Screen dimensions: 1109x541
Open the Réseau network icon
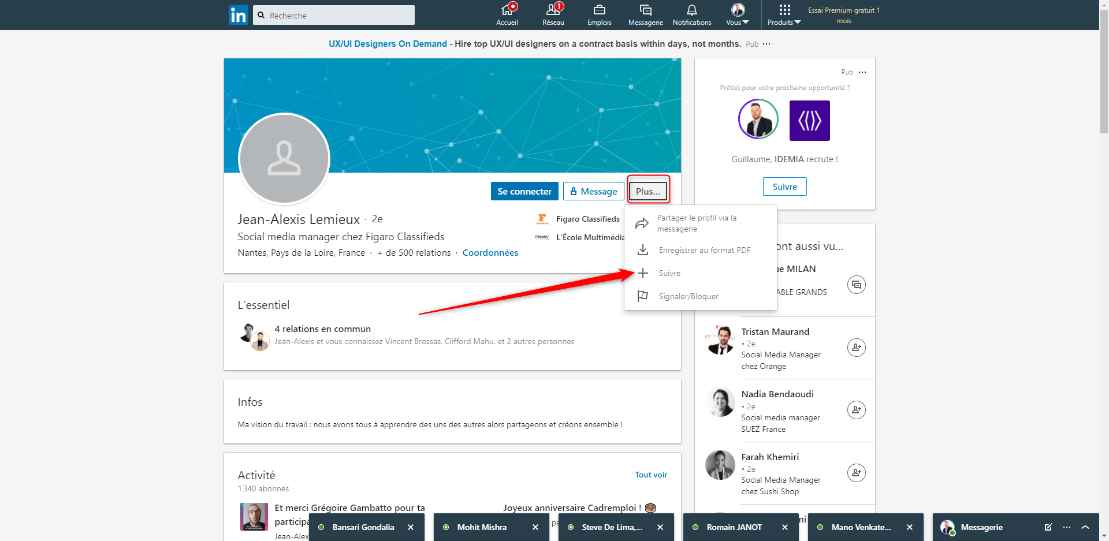pyautogui.click(x=553, y=10)
